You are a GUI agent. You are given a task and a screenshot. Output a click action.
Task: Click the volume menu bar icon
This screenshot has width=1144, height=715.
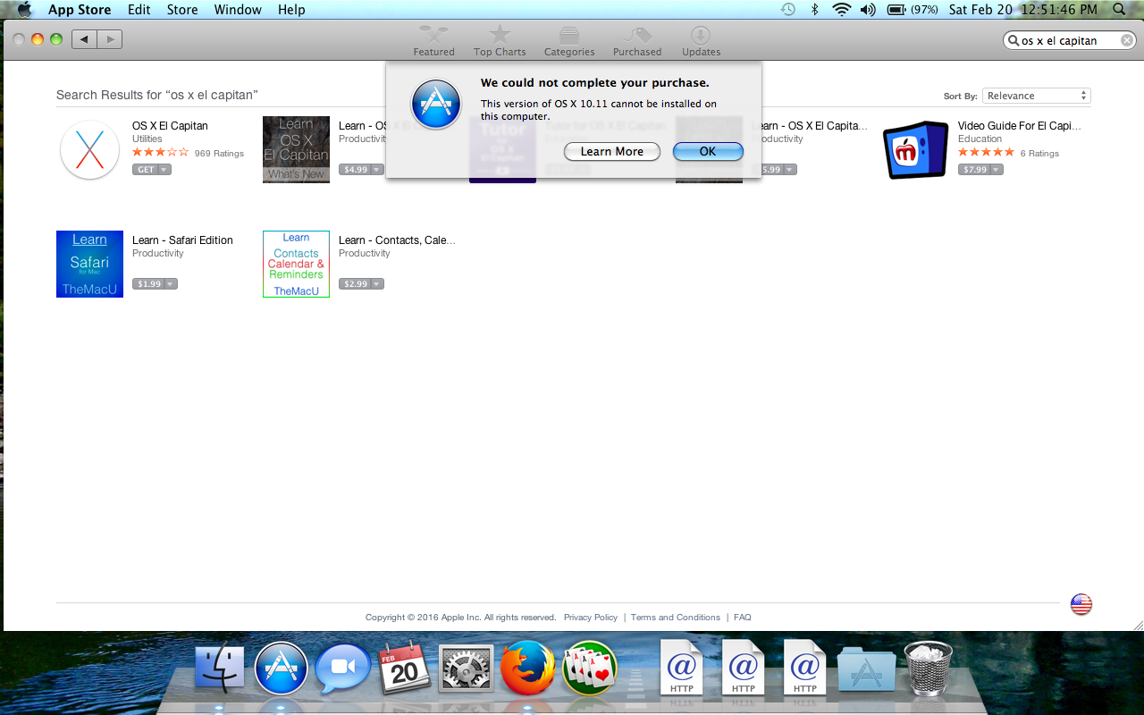pos(868,10)
